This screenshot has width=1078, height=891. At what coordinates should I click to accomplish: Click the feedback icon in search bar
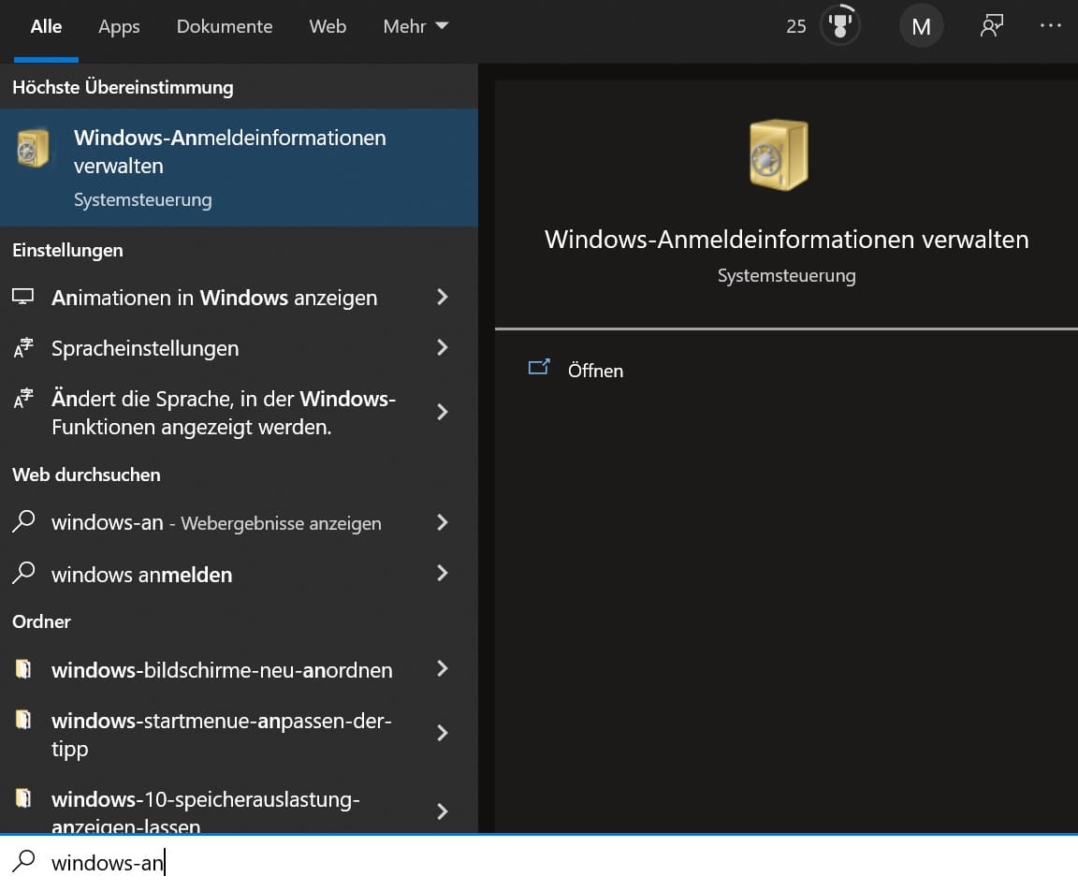pos(991,26)
